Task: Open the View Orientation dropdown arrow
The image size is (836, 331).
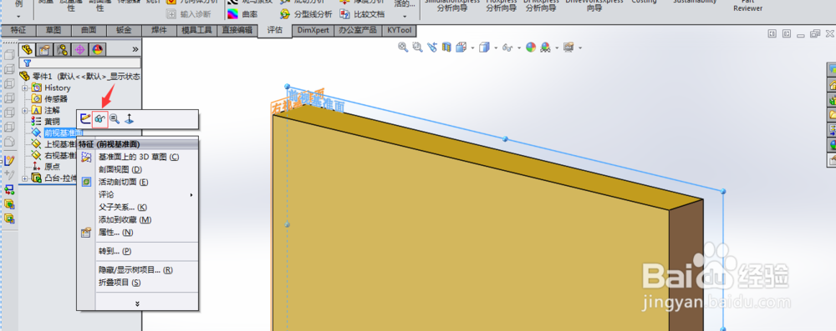Action: (473, 48)
